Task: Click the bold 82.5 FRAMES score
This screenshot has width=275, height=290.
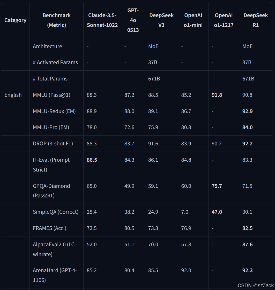Action: click(247, 228)
